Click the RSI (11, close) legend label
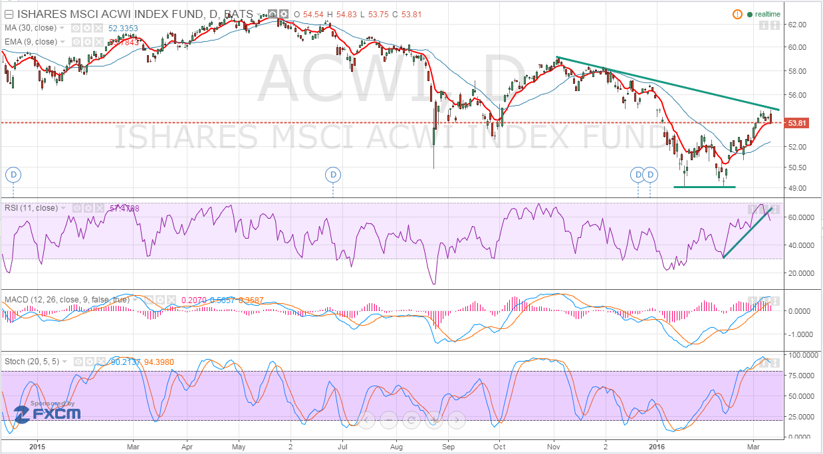This screenshot has height=454, width=823. pyautogui.click(x=31, y=208)
